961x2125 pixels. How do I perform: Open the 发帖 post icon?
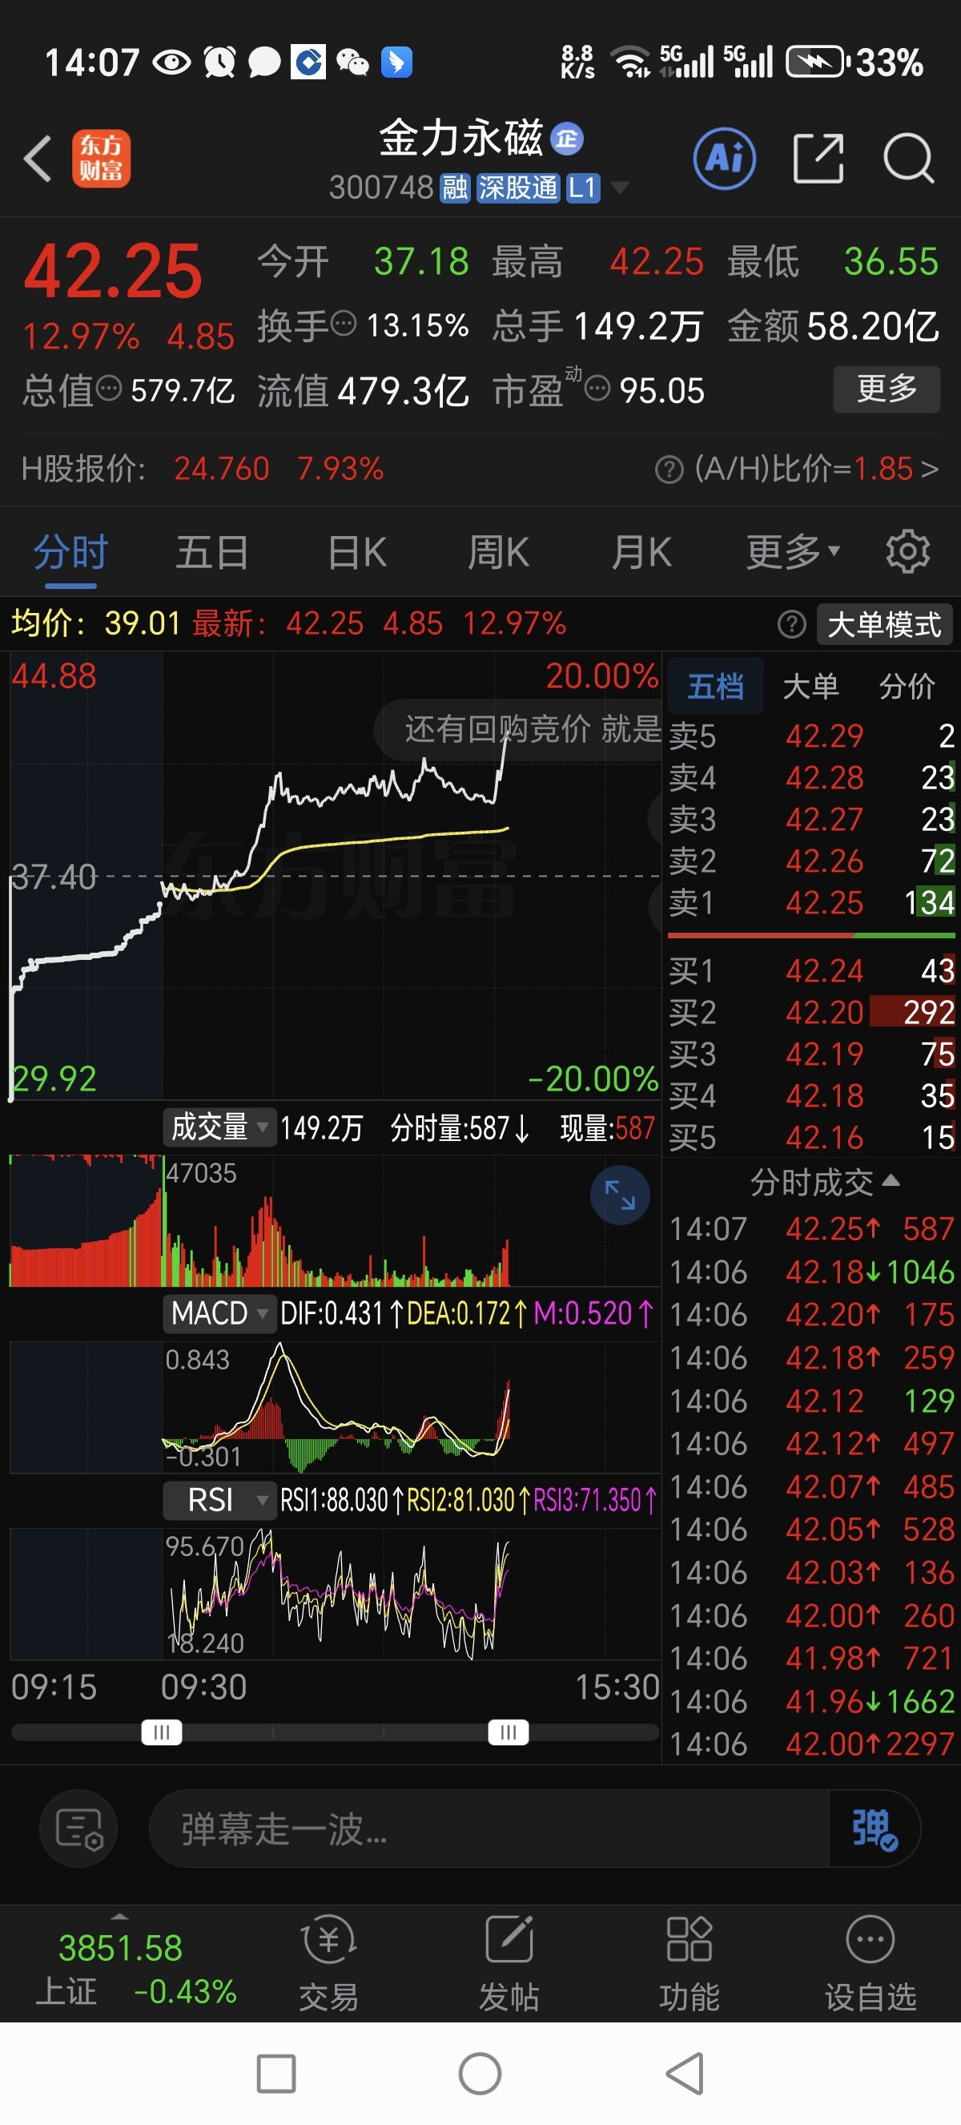[509, 1964]
